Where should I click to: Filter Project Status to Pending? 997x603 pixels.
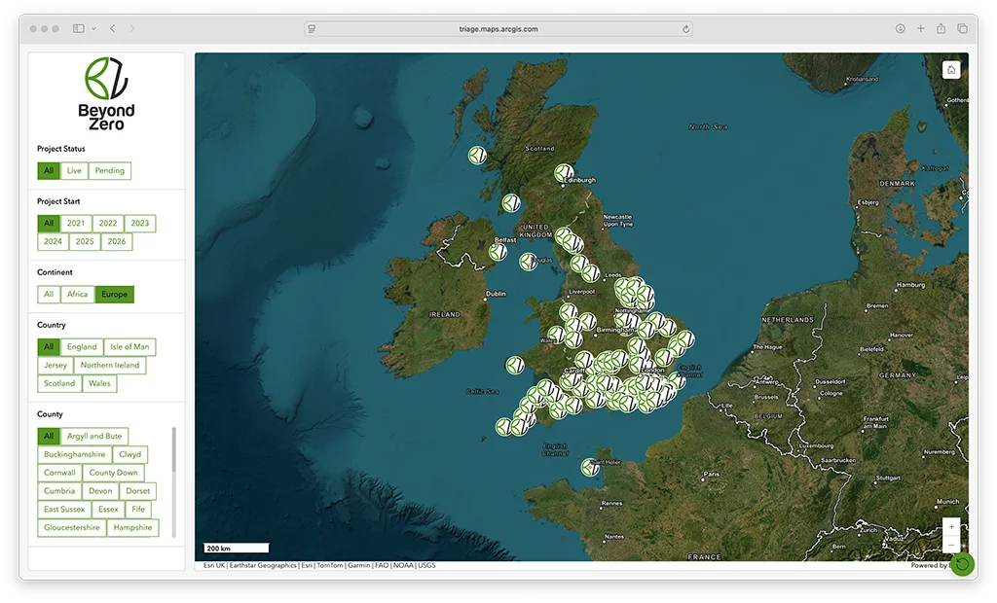click(x=109, y=170)
